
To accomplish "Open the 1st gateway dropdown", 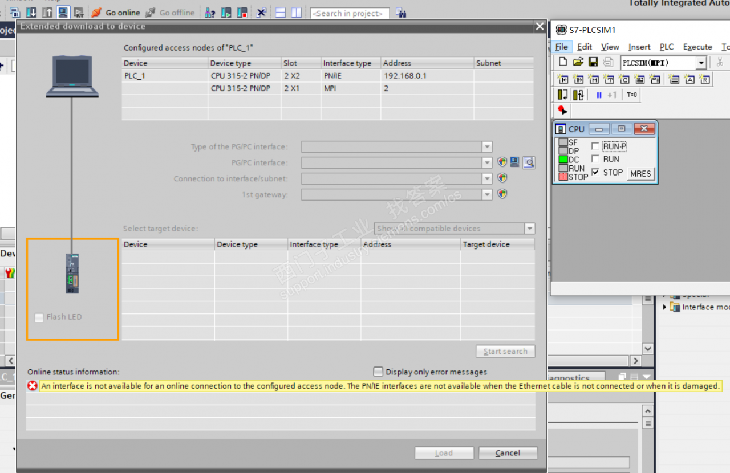I will [486, 195].
